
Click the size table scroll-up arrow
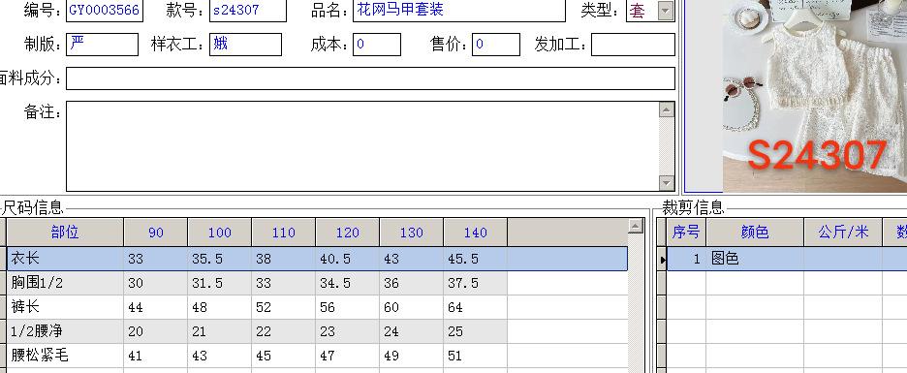(x=636, y=226)
